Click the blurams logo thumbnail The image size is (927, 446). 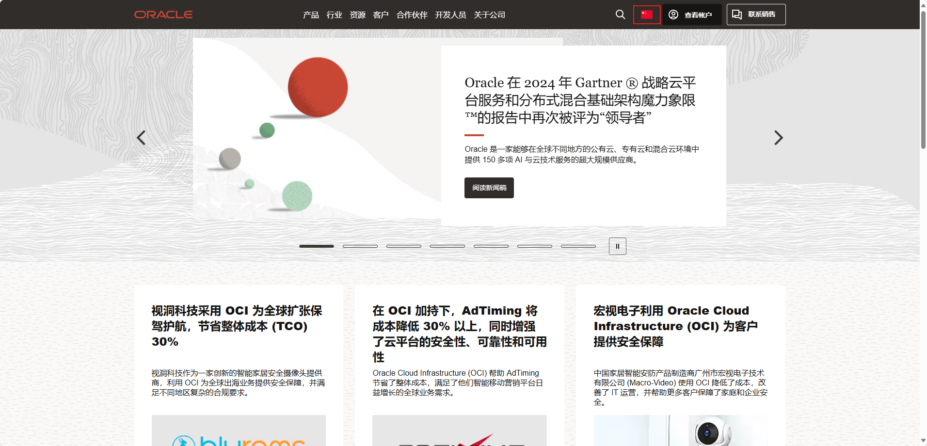click(x=239, y=430)
